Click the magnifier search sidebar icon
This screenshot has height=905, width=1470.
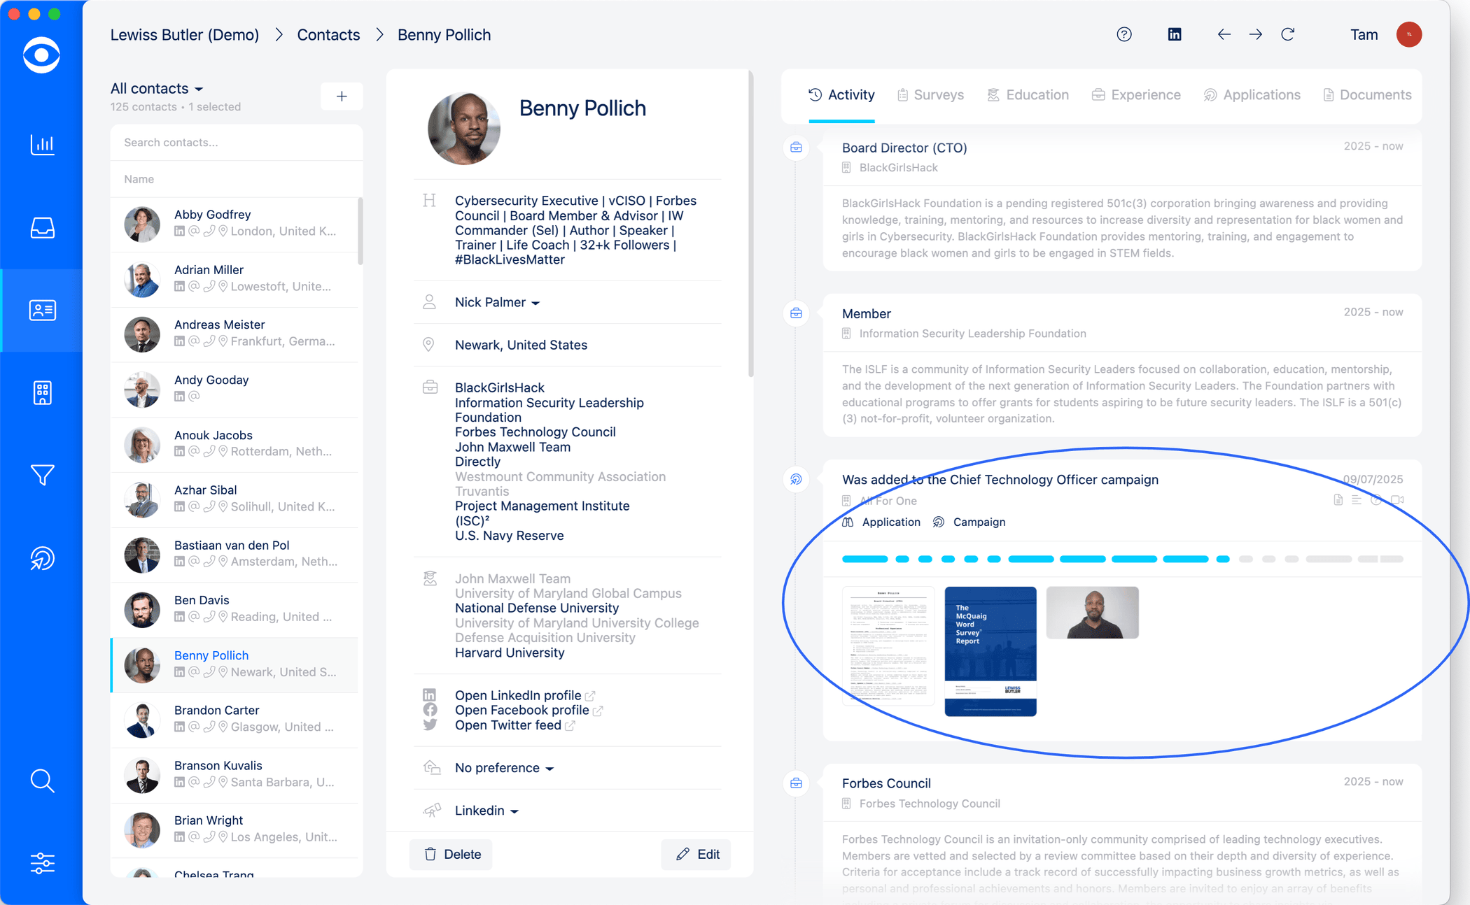pyautogui.click(x=42, y=781)
